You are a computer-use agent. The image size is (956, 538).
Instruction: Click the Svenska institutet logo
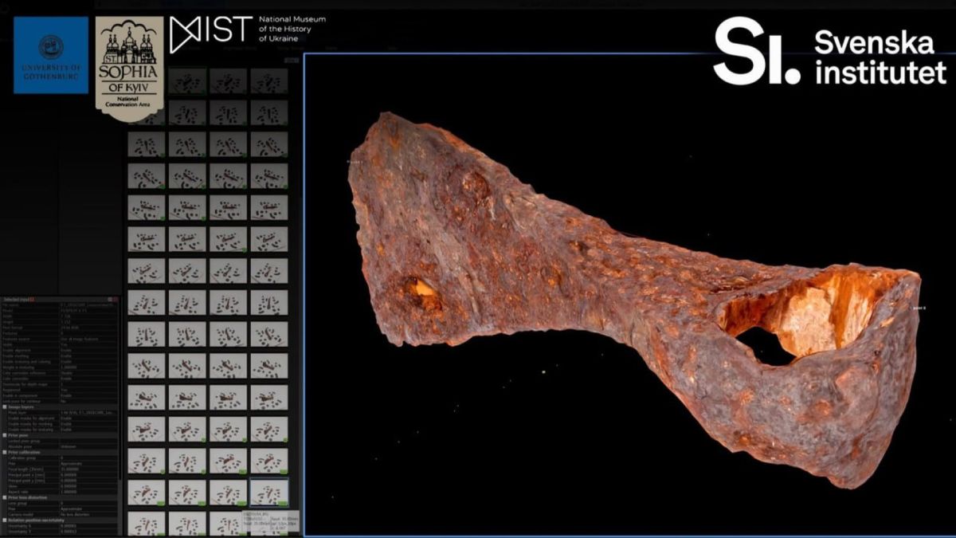tap(830, 52)
